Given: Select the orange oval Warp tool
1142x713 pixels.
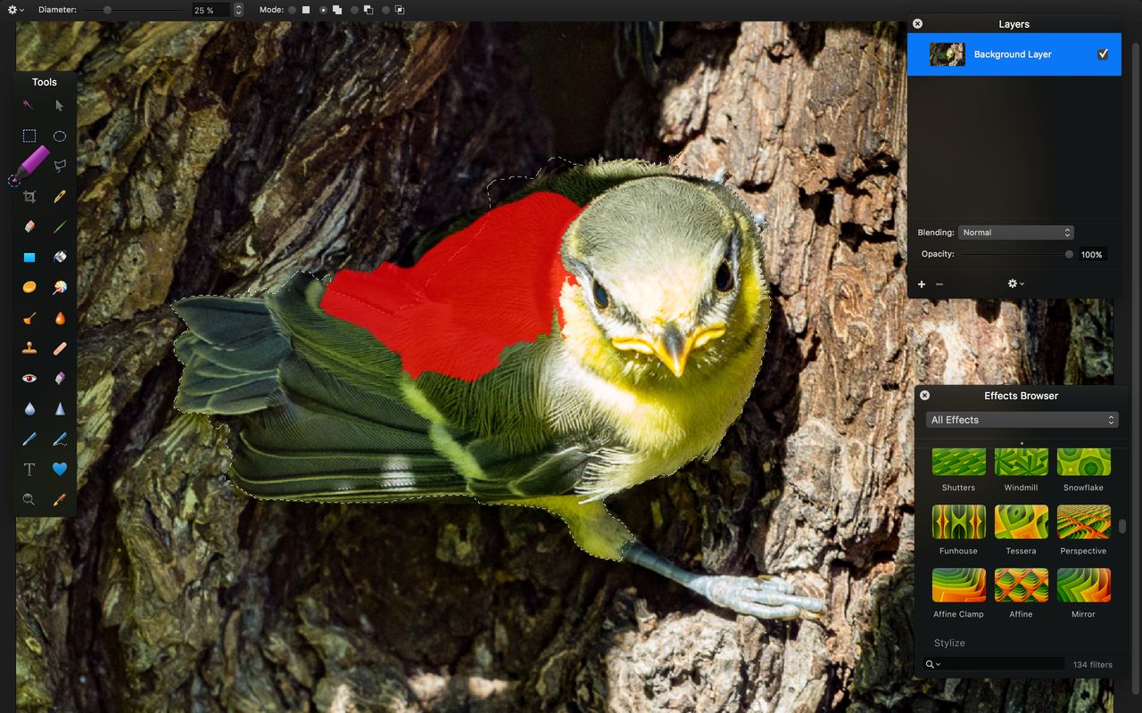Looking at the screenshot, I should (x=29, y=287).
